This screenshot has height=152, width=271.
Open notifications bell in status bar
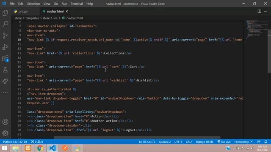[265, 141]
